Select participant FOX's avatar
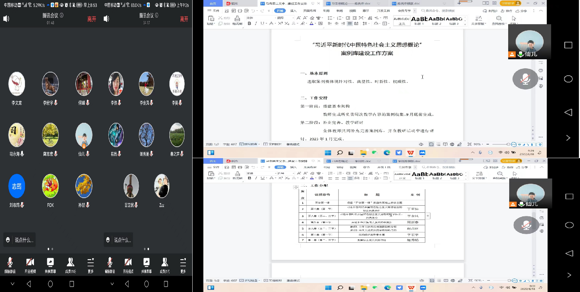Screen dimensions: 580x292 50,186
